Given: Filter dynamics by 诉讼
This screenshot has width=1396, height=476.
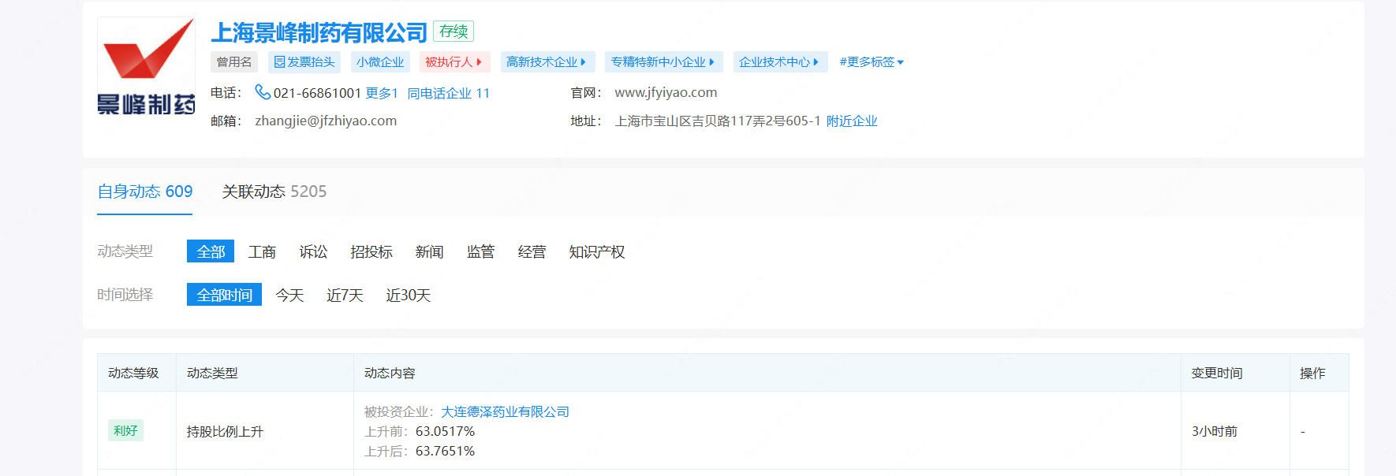Looking at the screenshot, I should coord(313,251).
